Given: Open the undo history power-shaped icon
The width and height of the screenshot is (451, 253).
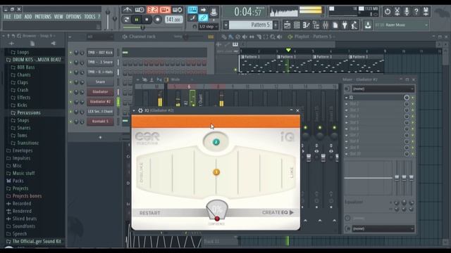Looking at the screenshot, I should pos(388,11).
